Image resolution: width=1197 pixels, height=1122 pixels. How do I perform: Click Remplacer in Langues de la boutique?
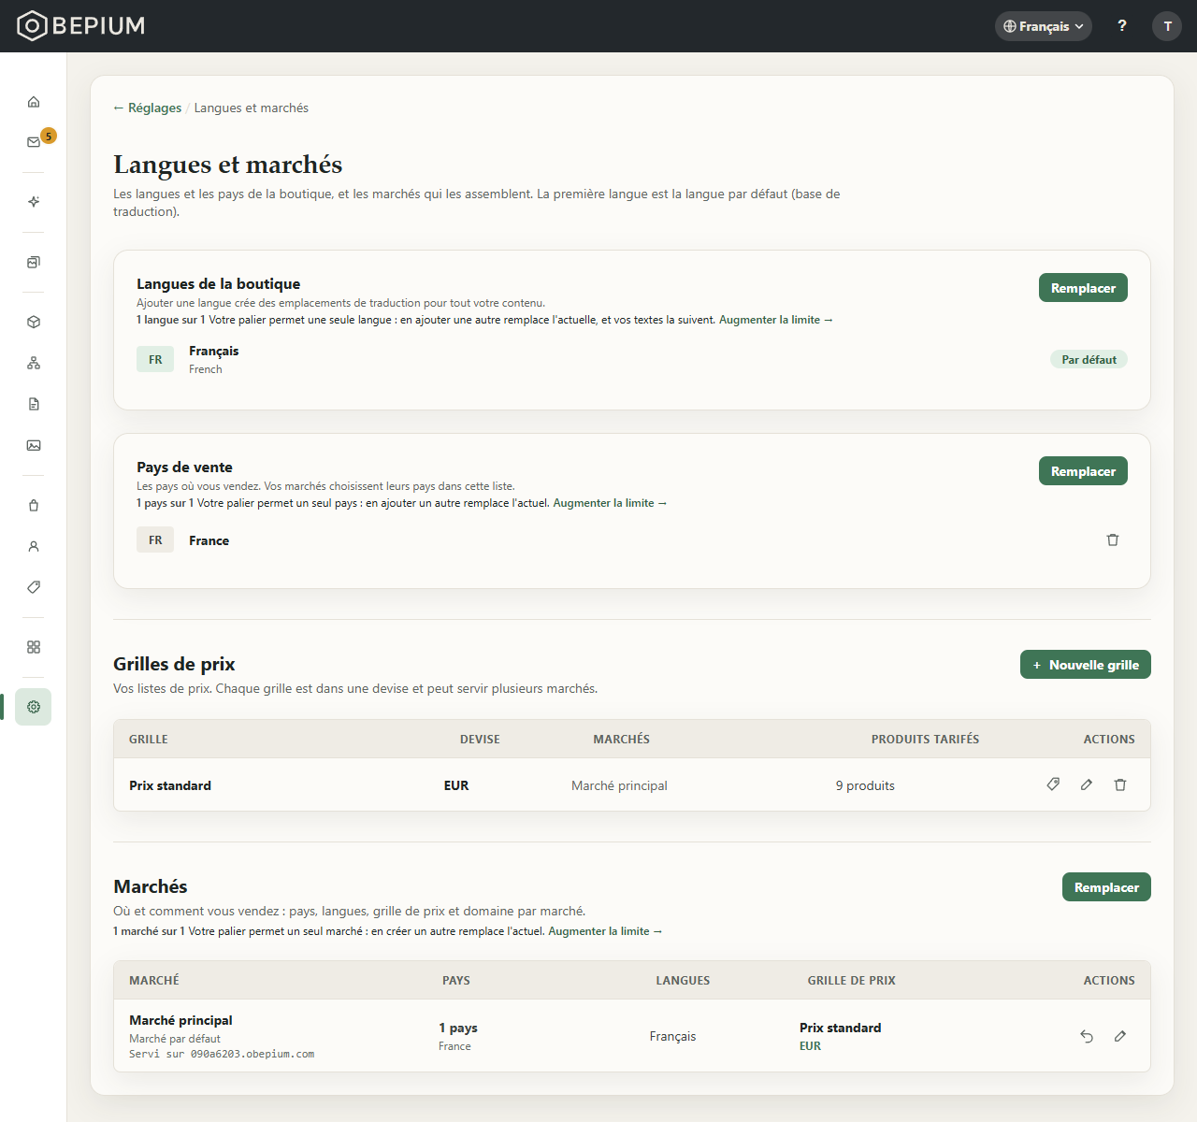1083,288
